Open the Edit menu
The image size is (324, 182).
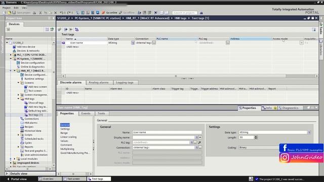coord(16,8)
